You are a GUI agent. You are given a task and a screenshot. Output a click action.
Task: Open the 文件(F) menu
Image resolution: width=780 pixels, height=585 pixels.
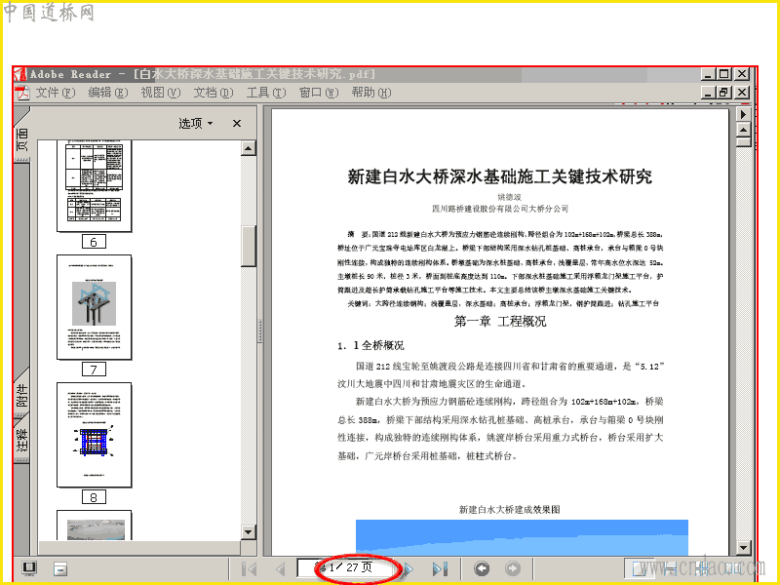tap(56, 93)
